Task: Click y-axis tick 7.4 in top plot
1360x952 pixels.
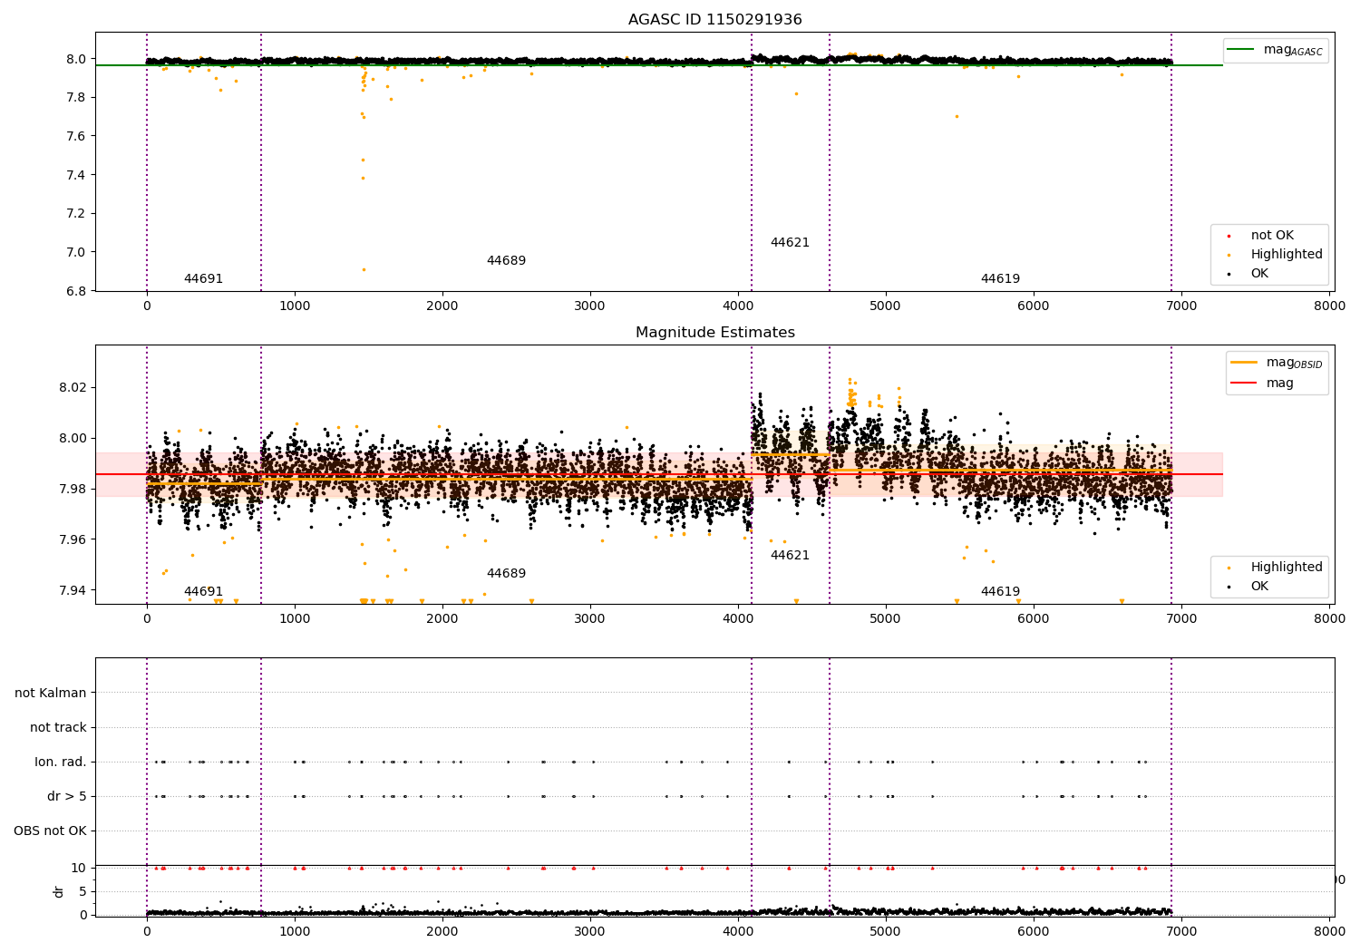Action: [x=76, y=175]
